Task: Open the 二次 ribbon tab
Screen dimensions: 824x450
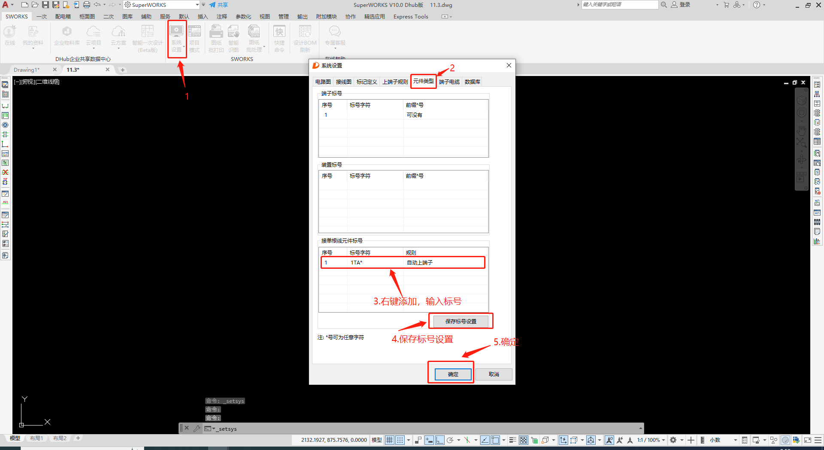Action: [109, 16]
